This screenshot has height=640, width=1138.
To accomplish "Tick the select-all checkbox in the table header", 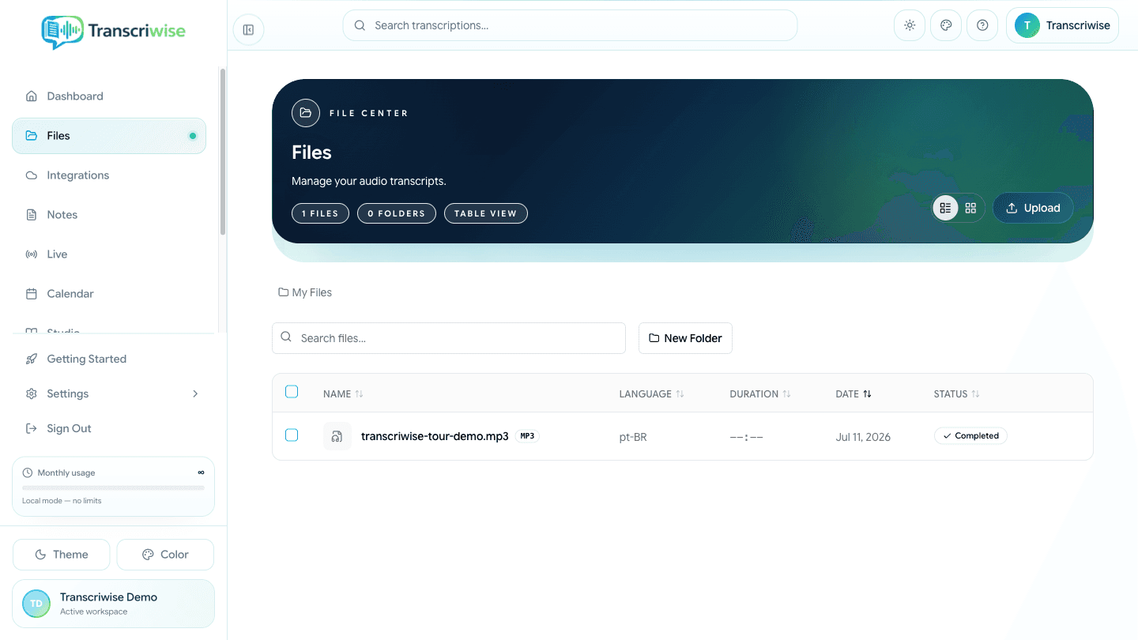I will [292, 392].
